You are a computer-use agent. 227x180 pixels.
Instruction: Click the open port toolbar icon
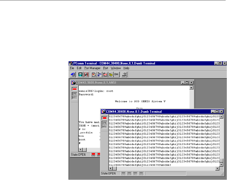pos(73,75)
